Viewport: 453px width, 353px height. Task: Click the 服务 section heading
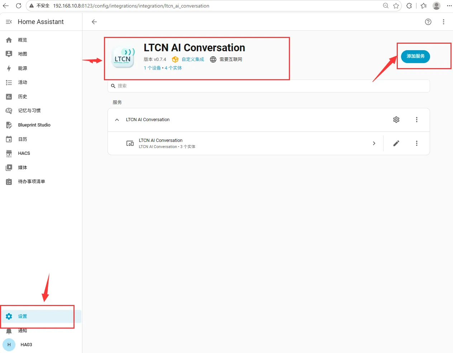pos(117,102)
